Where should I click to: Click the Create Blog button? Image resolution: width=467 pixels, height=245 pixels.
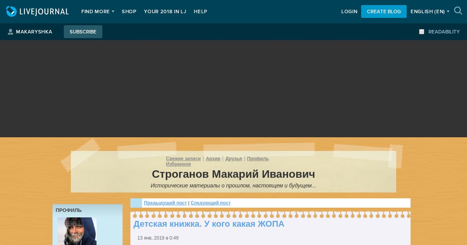coord(384,12)
